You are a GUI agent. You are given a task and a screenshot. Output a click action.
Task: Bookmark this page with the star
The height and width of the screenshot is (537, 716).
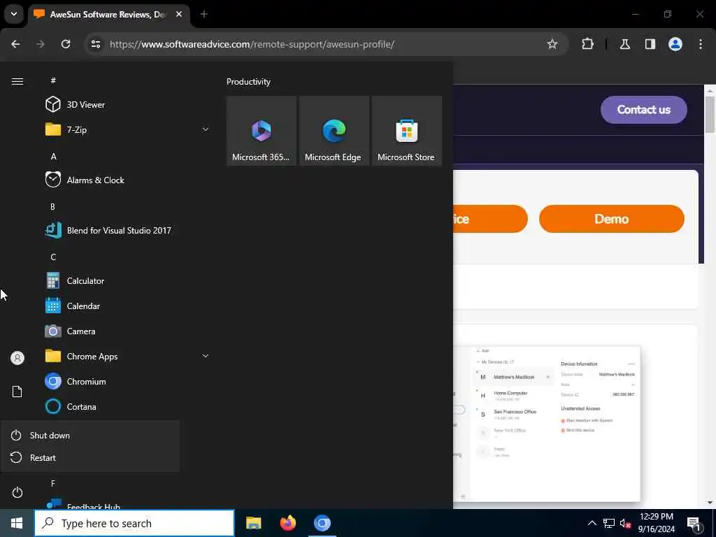pyautogui.click(x=552, y=44)
